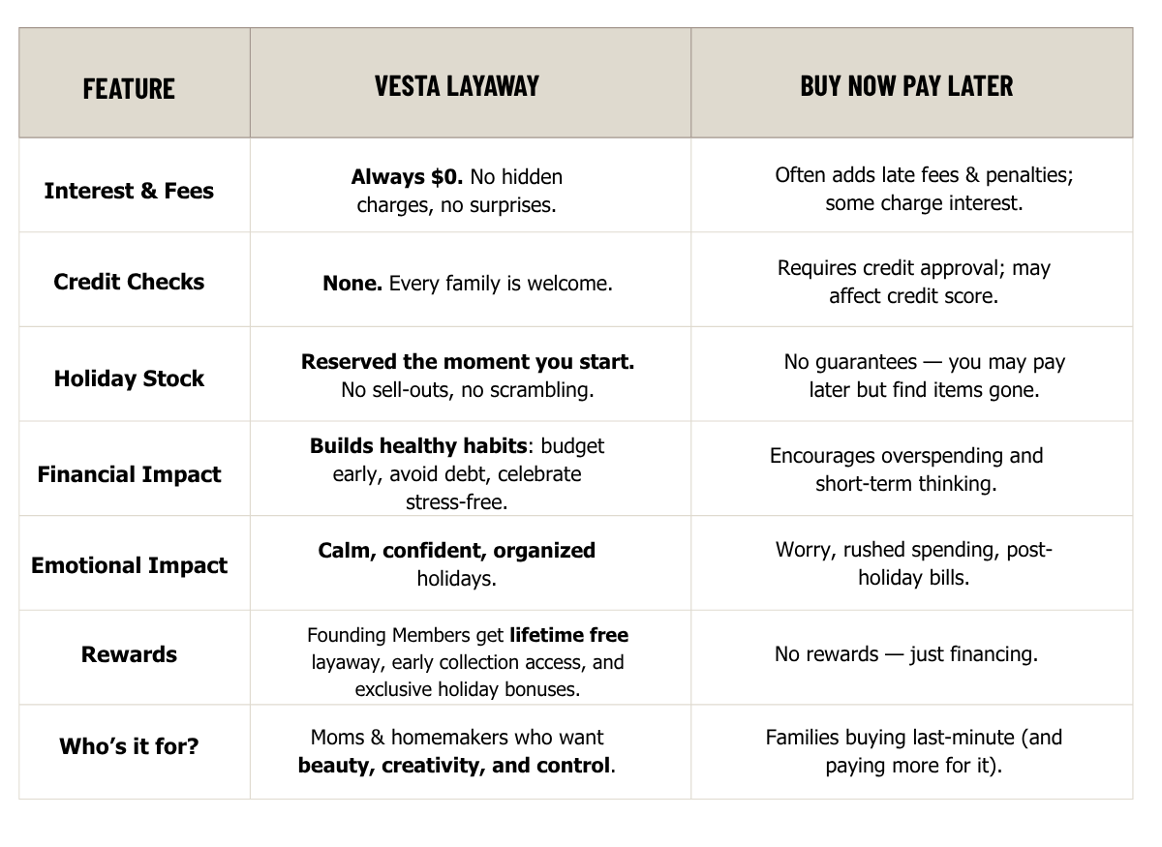
Task: Click the Financial Impact row label
Action: pyautogui.click(x=129, y=474)
